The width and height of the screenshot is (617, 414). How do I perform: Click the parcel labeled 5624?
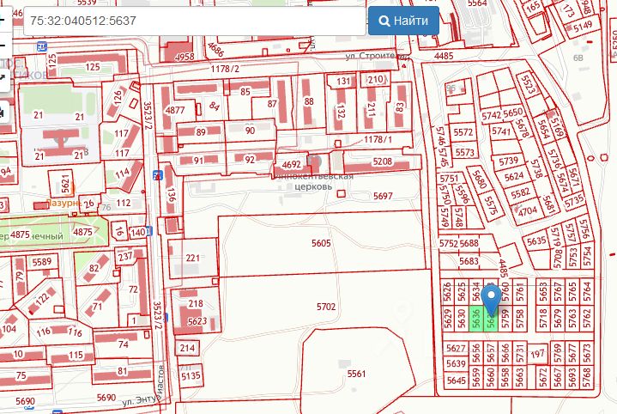[514, 176]
